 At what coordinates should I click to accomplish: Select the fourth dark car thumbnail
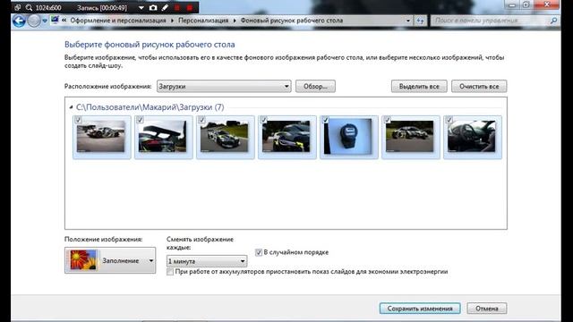[286, 137]
